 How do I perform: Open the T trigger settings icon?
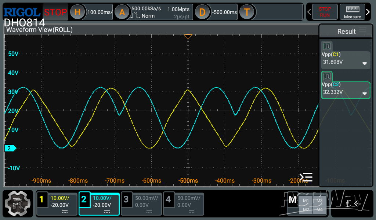[247, 12]
